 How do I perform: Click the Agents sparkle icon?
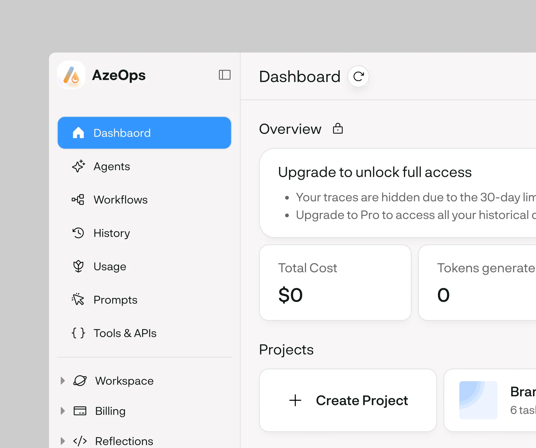coord(78,166)
